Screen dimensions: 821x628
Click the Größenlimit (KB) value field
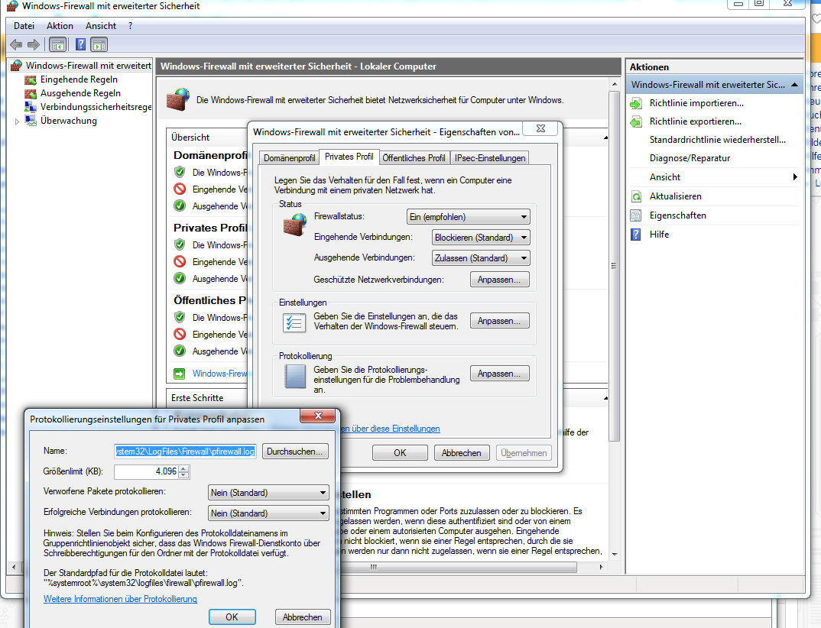click(147, 471)
